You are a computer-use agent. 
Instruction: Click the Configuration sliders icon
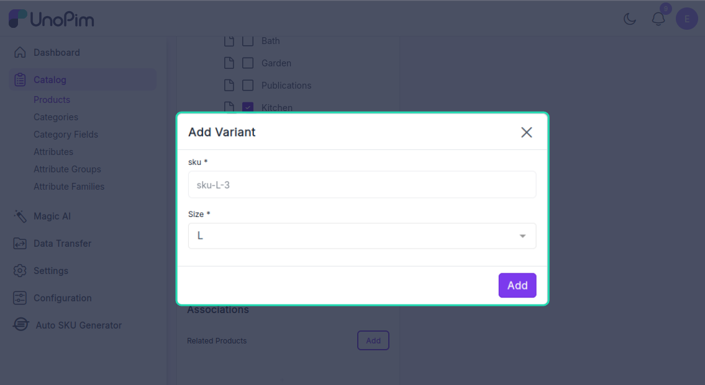[20, 298]
